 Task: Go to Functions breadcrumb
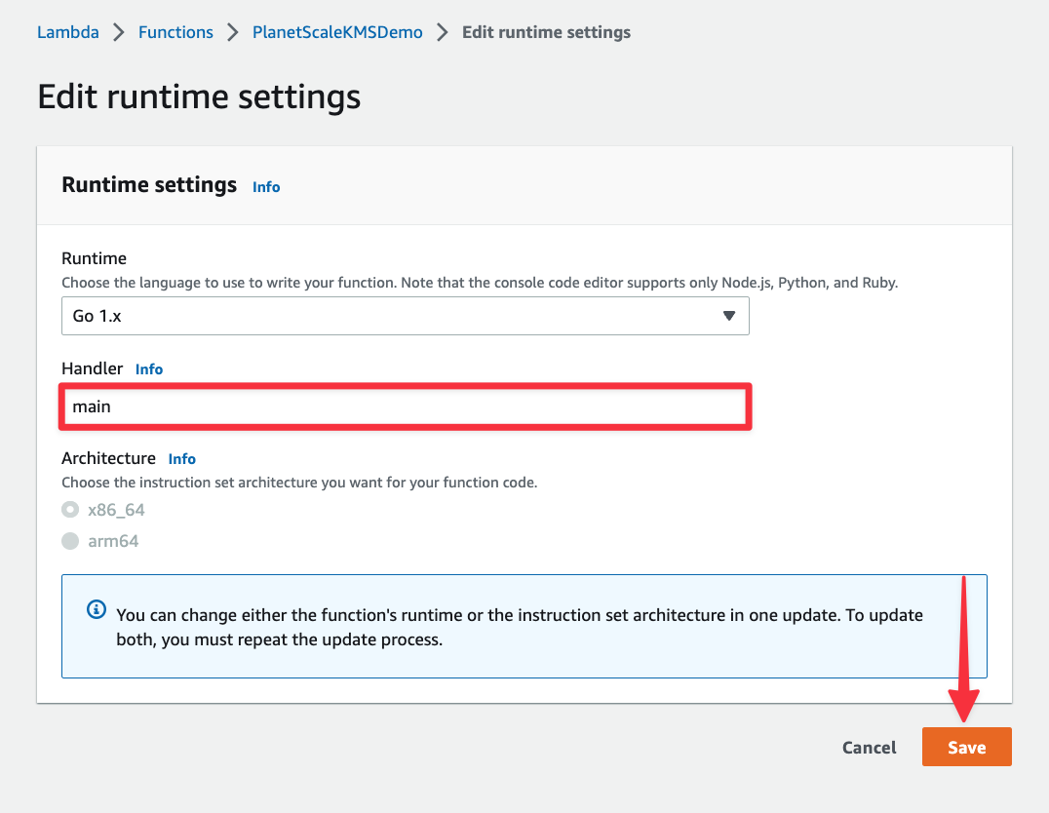click(175, 32)
